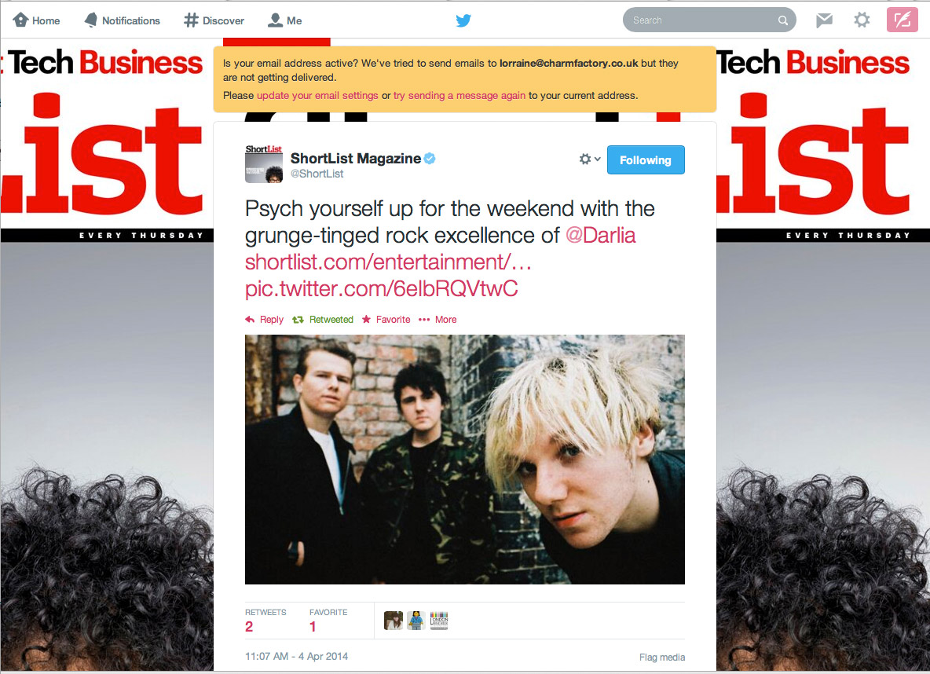Undo the Retweeted state
This screenshot has height=674, width=930.
(x=324, y=319)
